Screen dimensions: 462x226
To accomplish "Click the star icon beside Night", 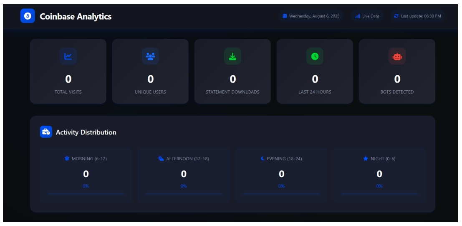I will coord(366,159).
